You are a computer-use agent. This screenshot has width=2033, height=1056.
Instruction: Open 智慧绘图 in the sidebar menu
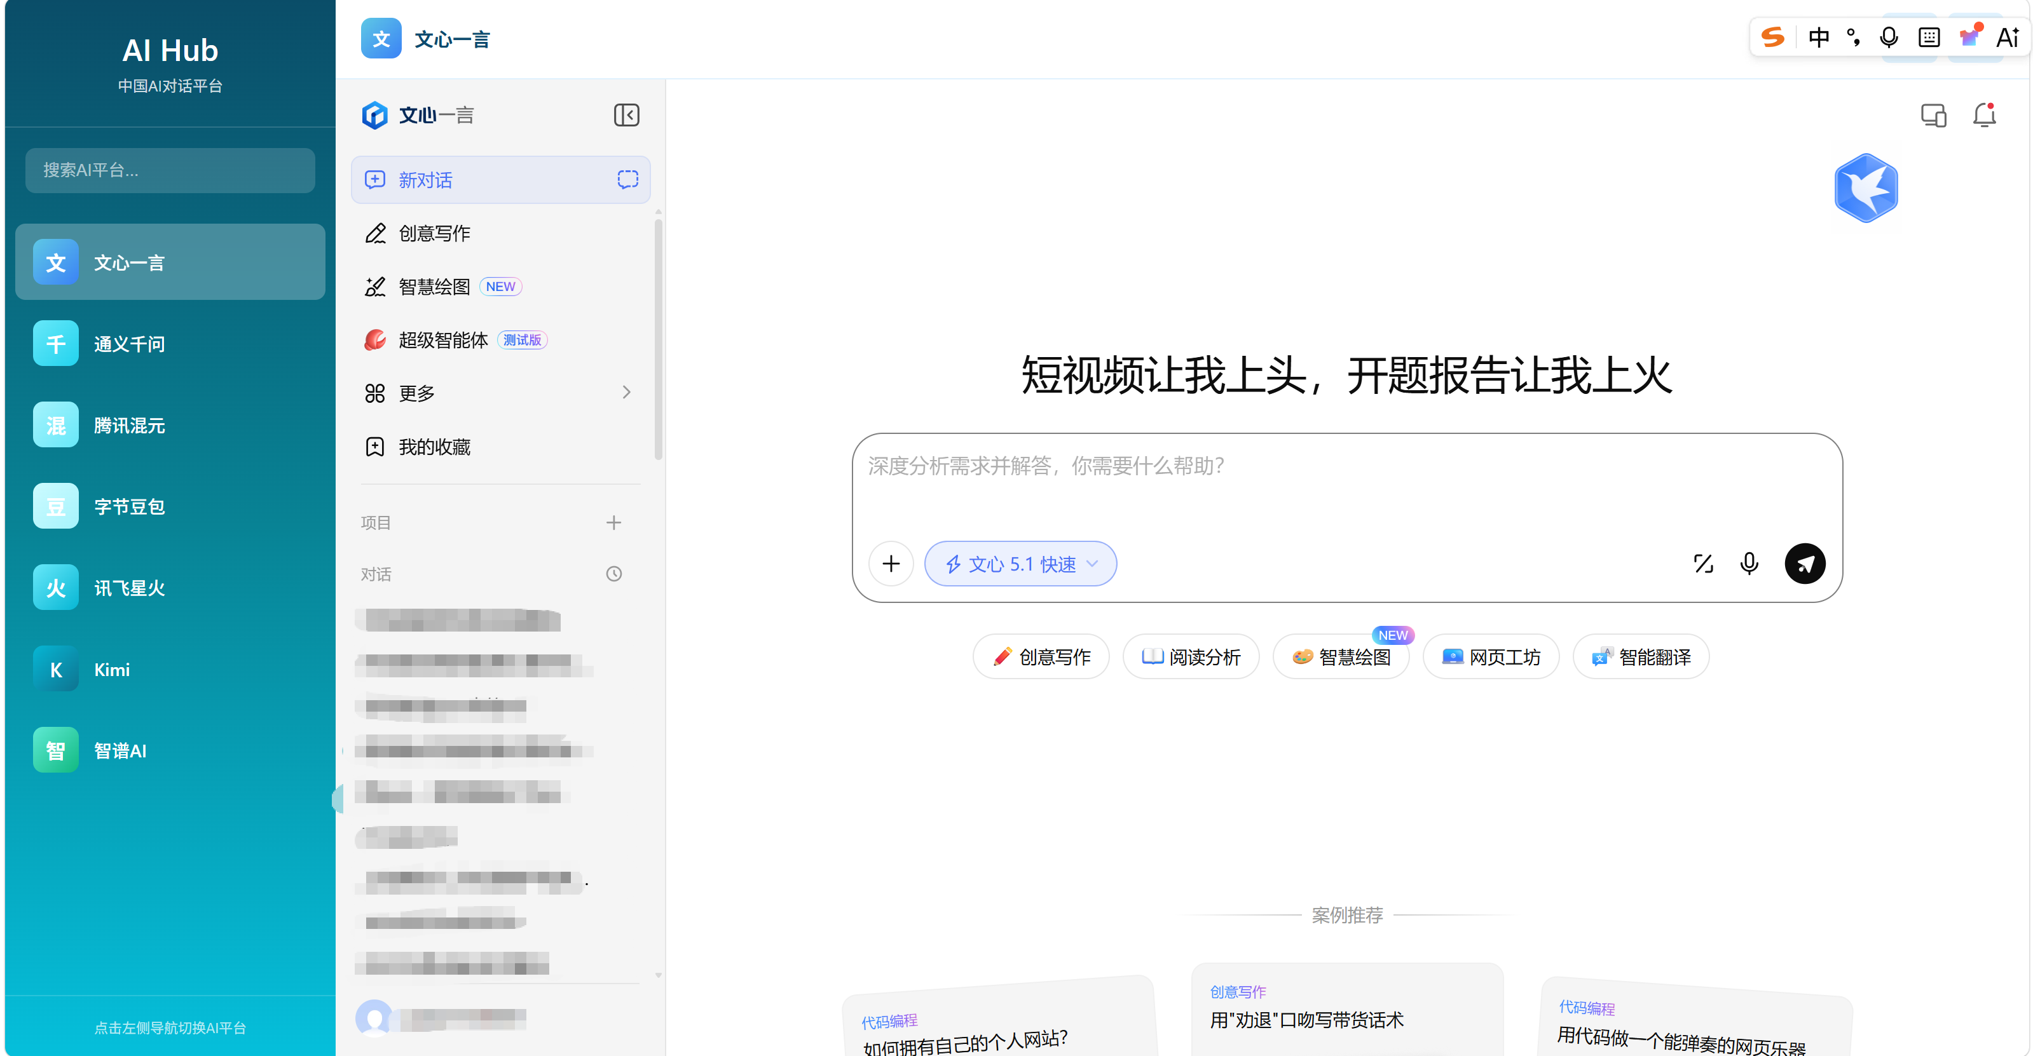tap(501, 287)
